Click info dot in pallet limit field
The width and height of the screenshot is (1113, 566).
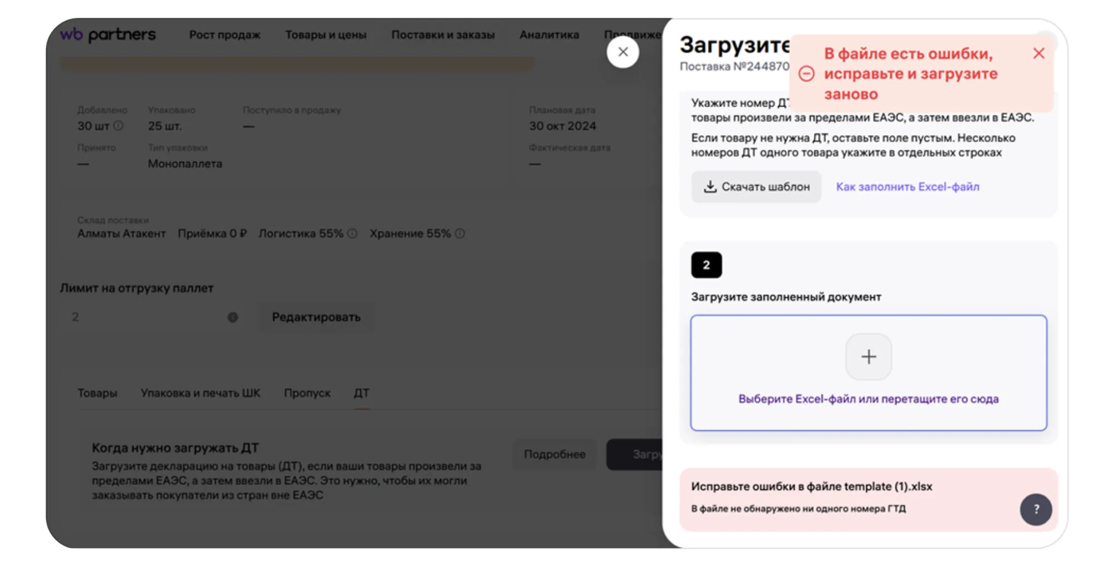(233, 317)
